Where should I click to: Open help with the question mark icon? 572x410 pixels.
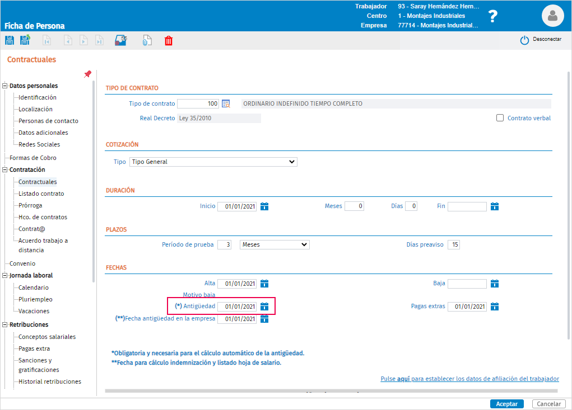[493, 16]
